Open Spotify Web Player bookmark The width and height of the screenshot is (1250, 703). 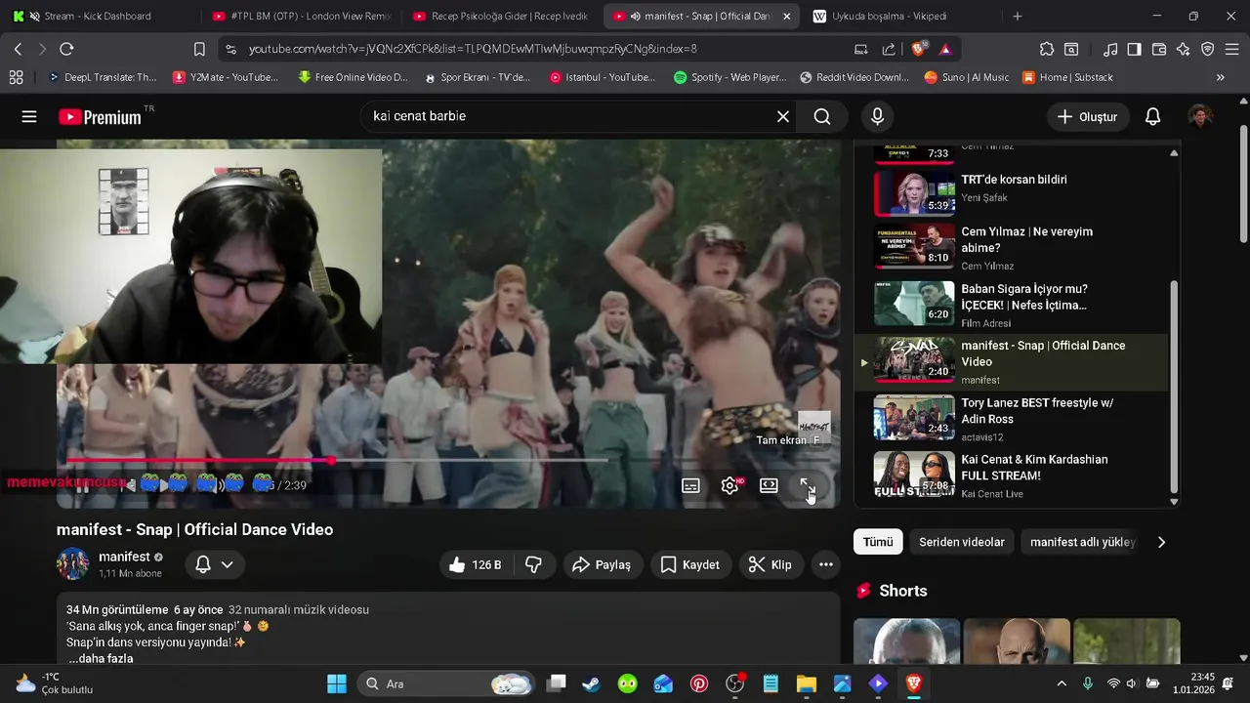point(730,77)
